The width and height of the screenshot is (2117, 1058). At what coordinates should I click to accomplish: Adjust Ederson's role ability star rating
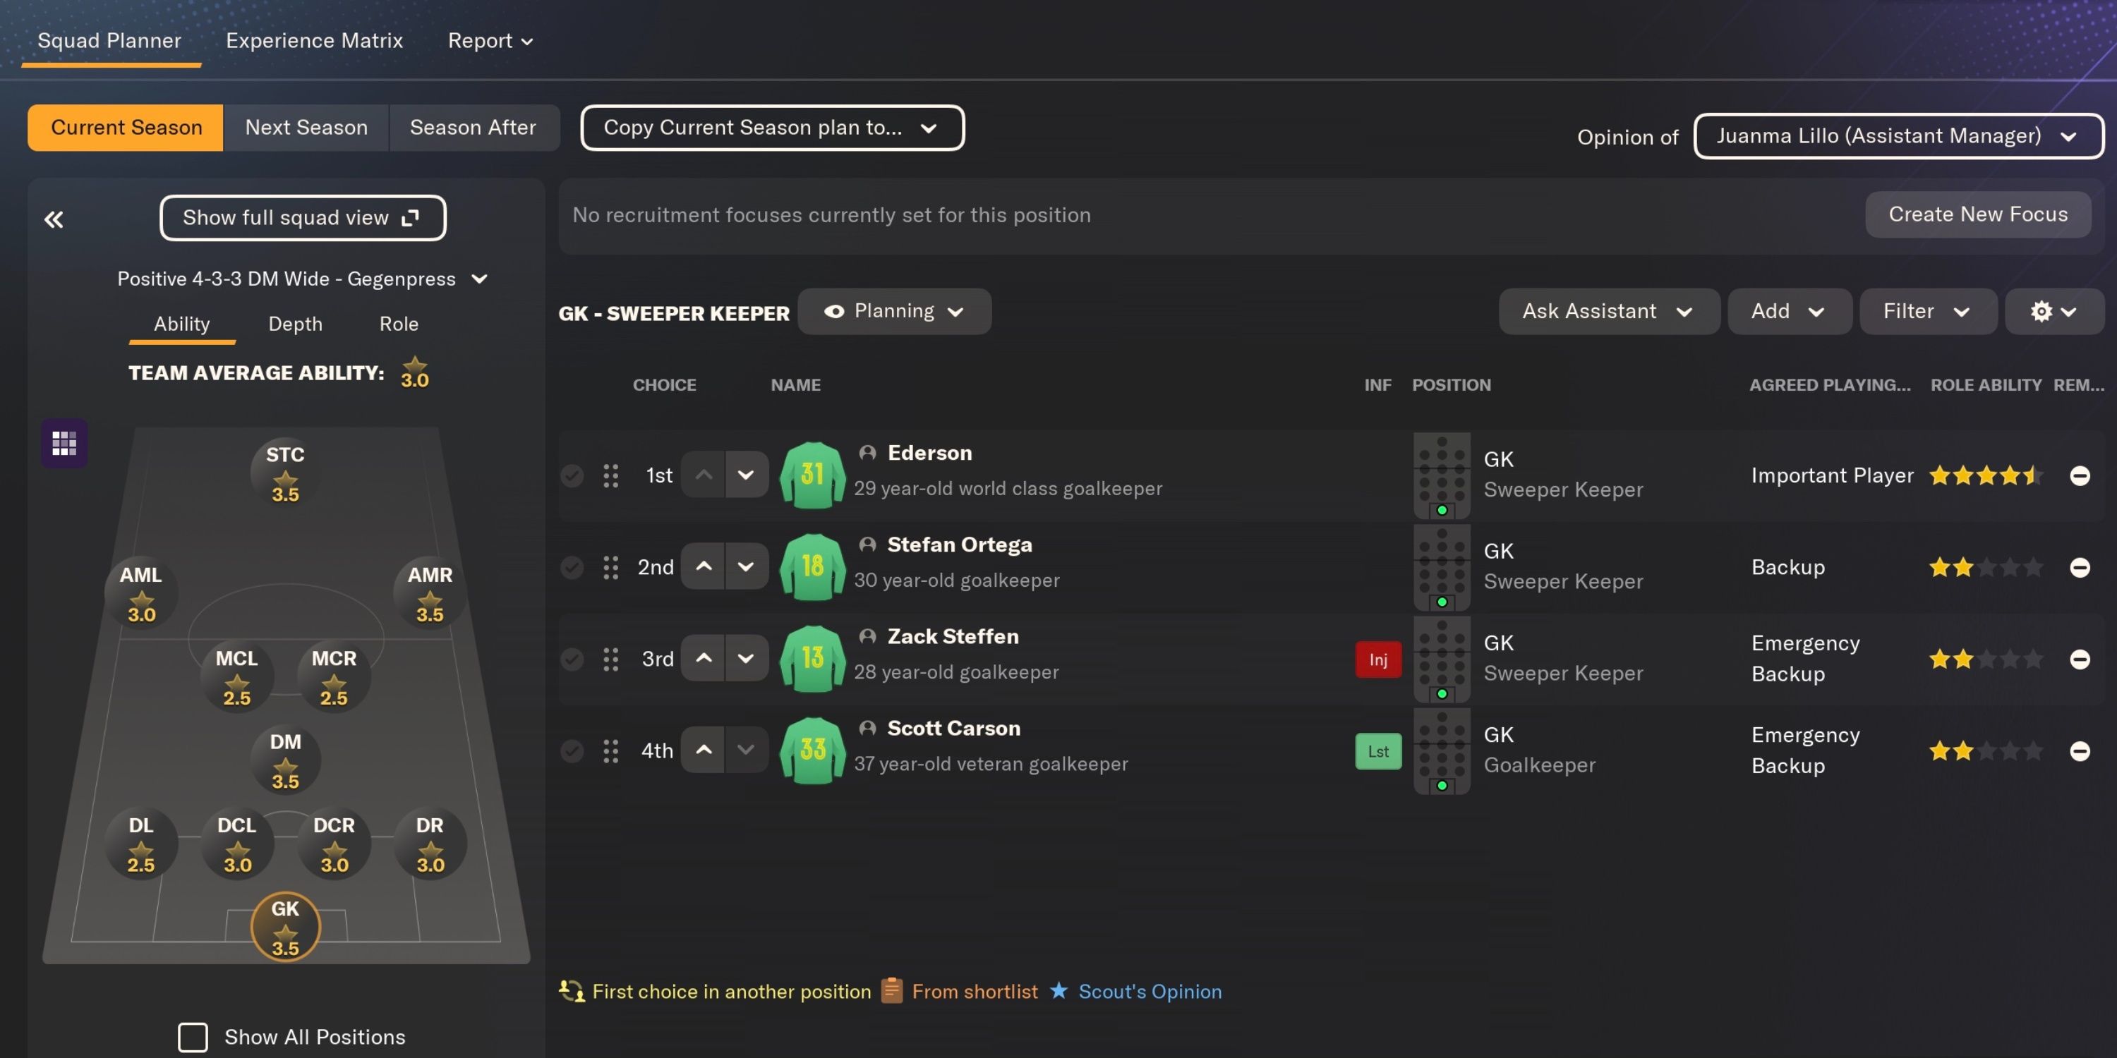[1986, 475]
